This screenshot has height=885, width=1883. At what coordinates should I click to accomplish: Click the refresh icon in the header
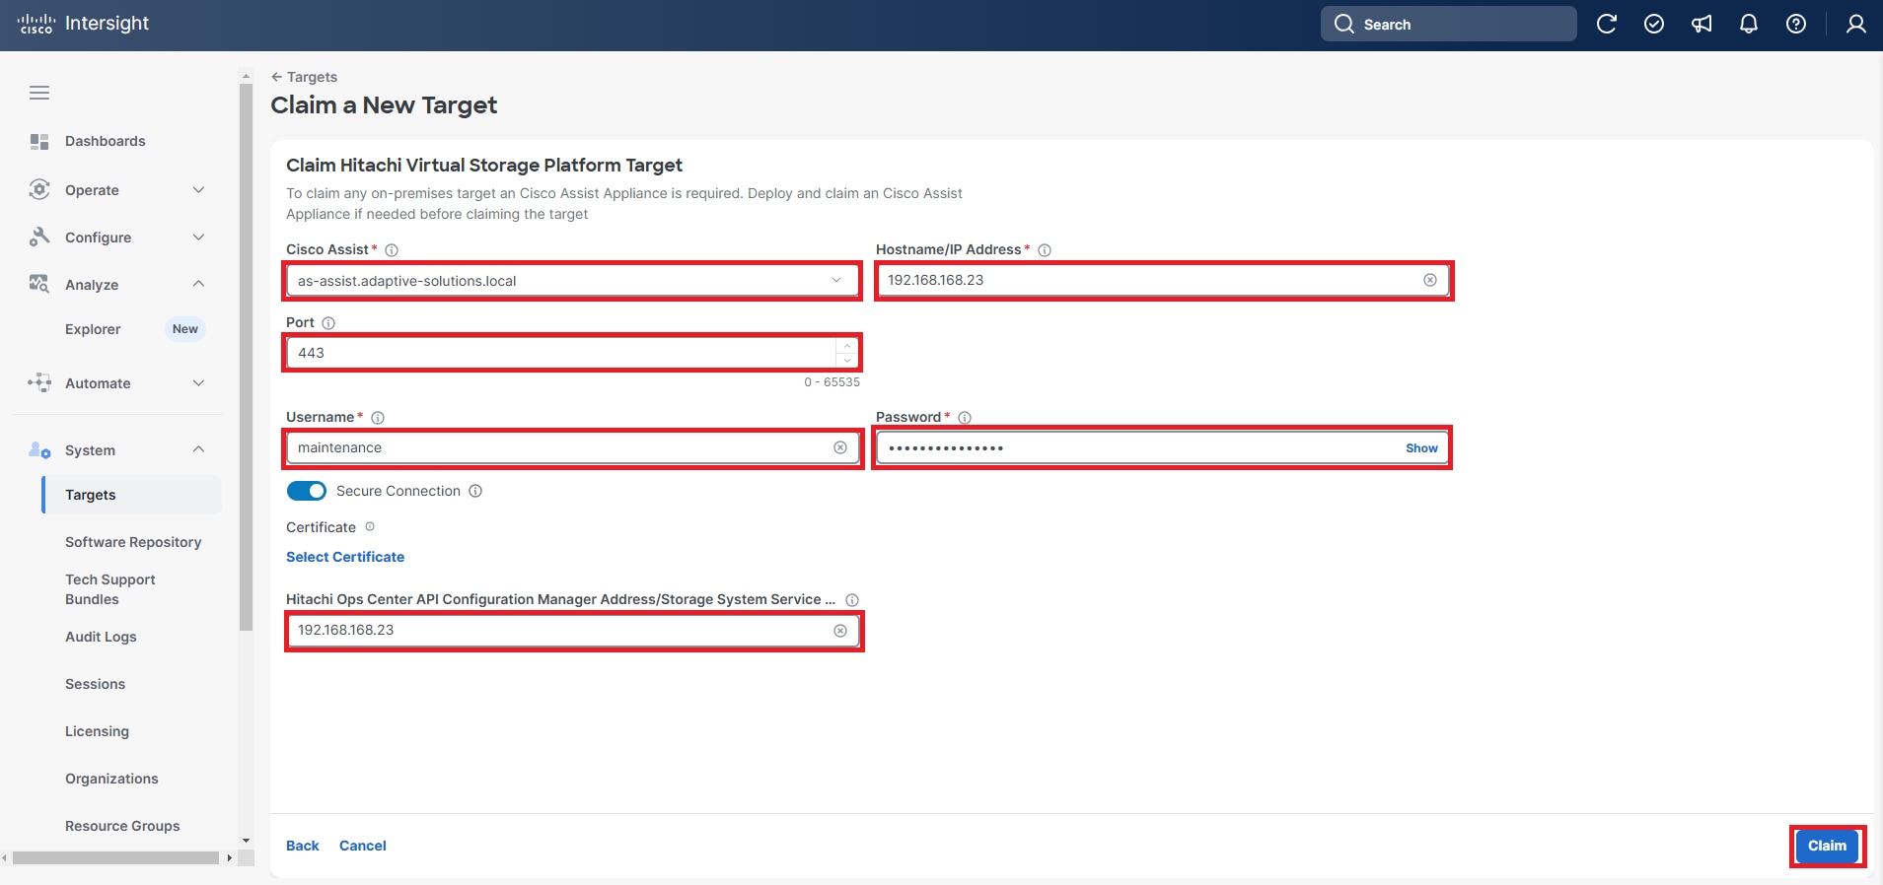[1607, 24]
